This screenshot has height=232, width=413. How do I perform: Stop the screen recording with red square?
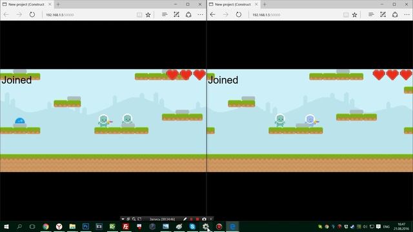(197, 219)
